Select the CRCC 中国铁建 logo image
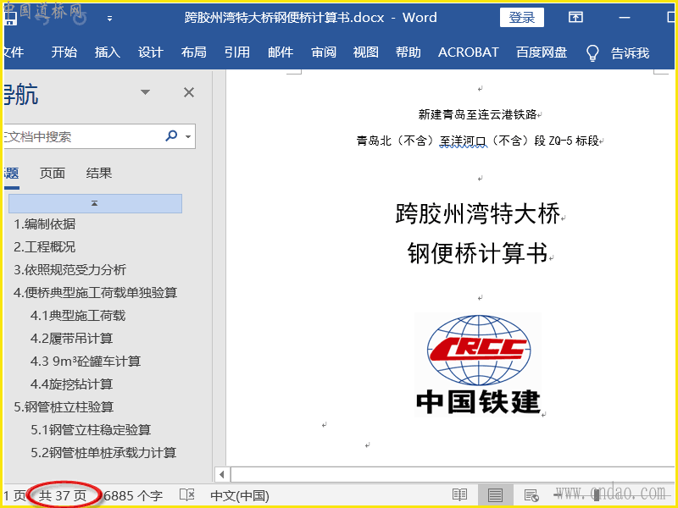The height and width of the screenshot is (508, 678). tap(478, 365)
